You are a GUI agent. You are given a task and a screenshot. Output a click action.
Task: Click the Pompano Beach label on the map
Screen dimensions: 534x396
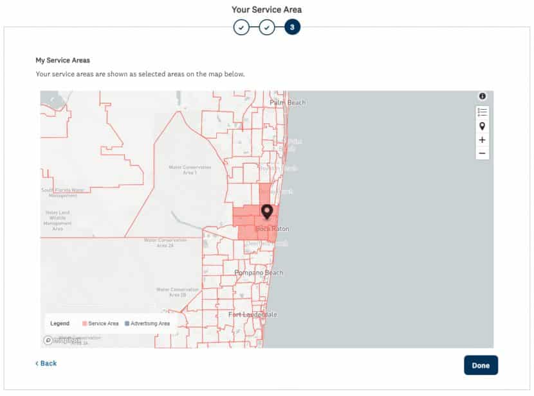(x=259, y=273)
